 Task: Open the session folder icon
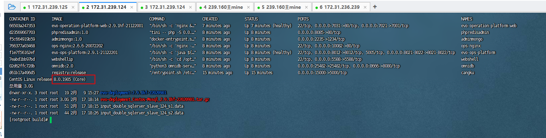(12, 6)
